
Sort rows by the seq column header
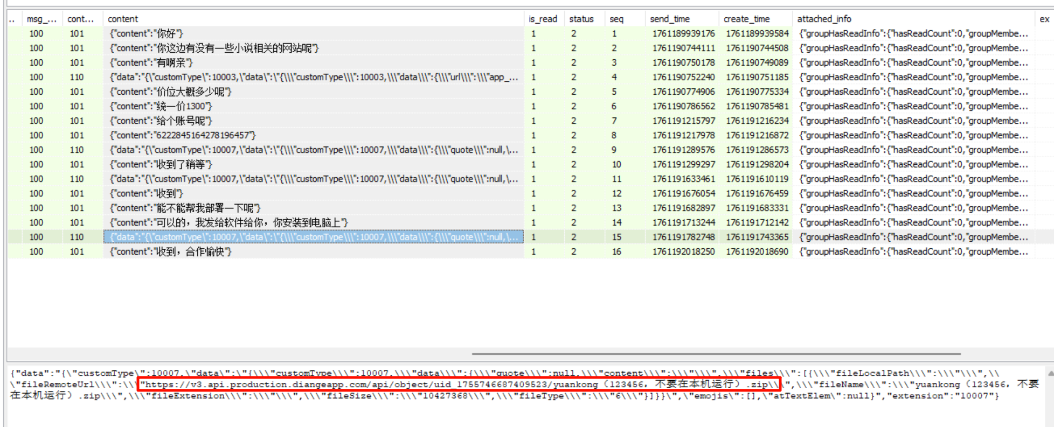click(x=616, y=19)
